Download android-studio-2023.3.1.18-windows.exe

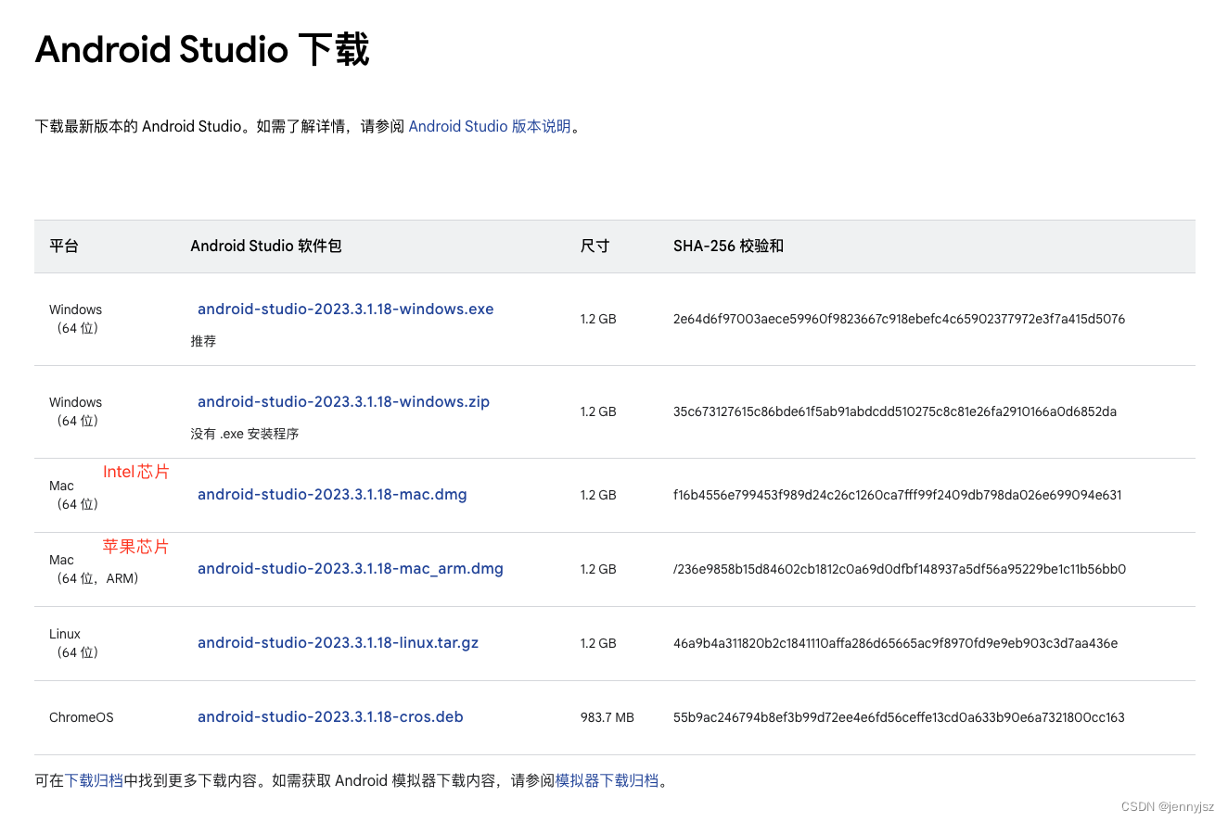[345, 309]
